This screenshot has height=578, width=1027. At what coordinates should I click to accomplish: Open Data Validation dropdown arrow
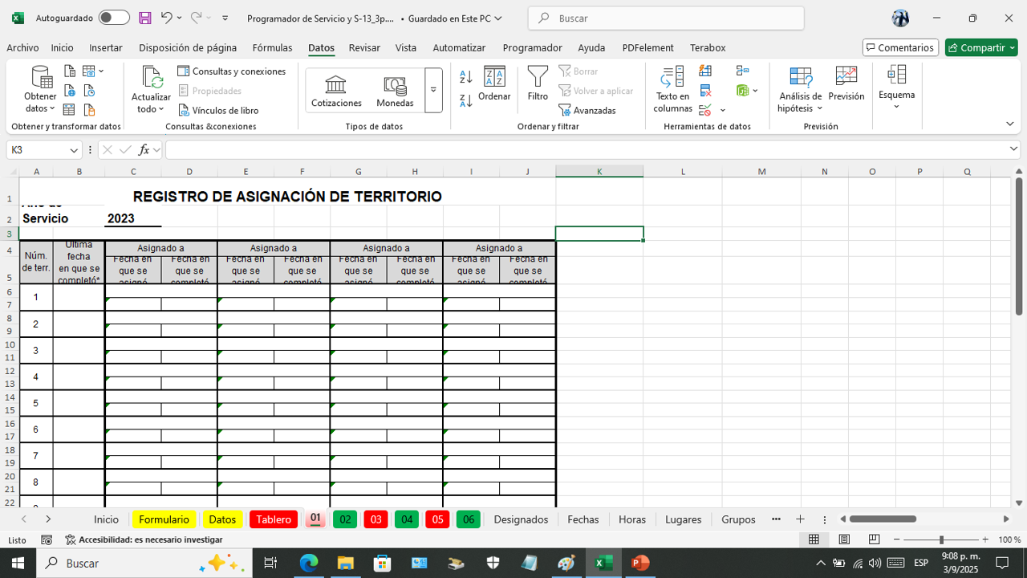(723, 110)
